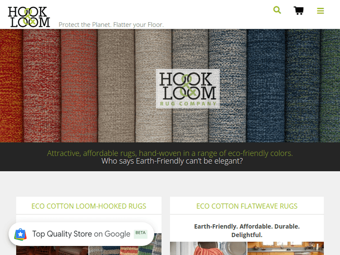The width and height of the screenshot is (340, 255).
Task: Expand the hamburger menu
Action: pos(320,11)
